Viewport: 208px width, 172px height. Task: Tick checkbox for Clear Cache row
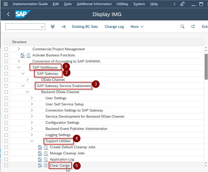6,166
